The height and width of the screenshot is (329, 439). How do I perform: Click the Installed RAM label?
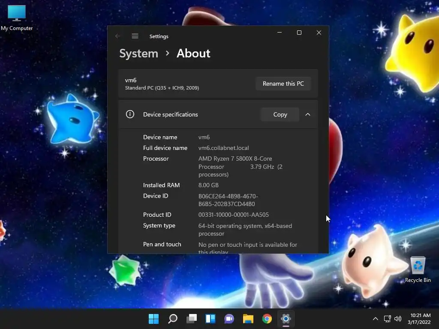161,185
